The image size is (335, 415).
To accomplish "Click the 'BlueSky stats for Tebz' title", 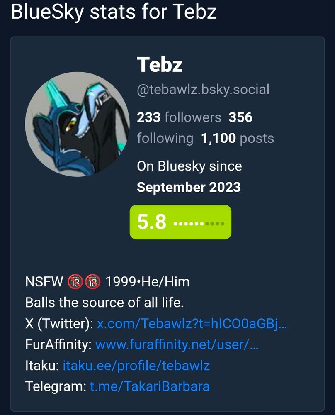I will pyautogui.click(x=114, y=12).
